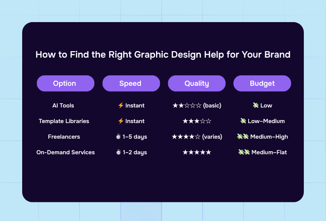Click the '1–5 days' speed value
326x221 pixels.
click(135, 137)
